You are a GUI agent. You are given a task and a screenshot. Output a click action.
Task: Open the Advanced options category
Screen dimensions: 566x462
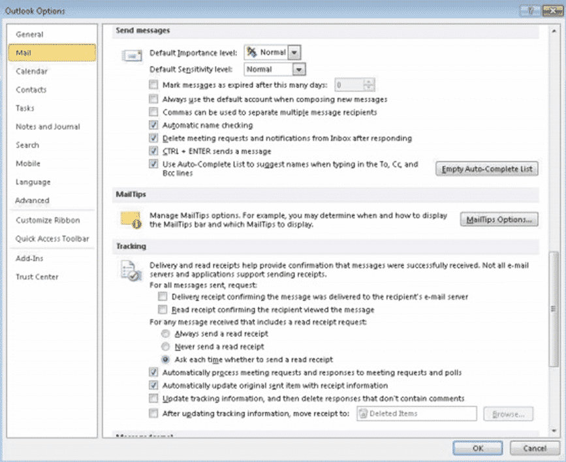(x=52, y=200)
